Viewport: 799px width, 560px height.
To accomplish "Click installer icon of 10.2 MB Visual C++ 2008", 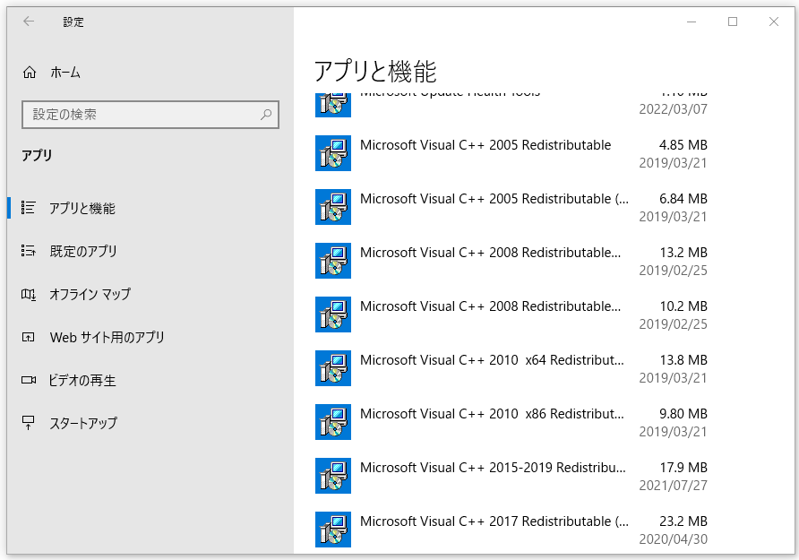I will pos(332,314).
